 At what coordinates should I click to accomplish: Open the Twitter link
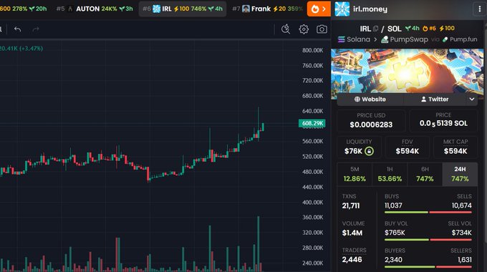435,99
